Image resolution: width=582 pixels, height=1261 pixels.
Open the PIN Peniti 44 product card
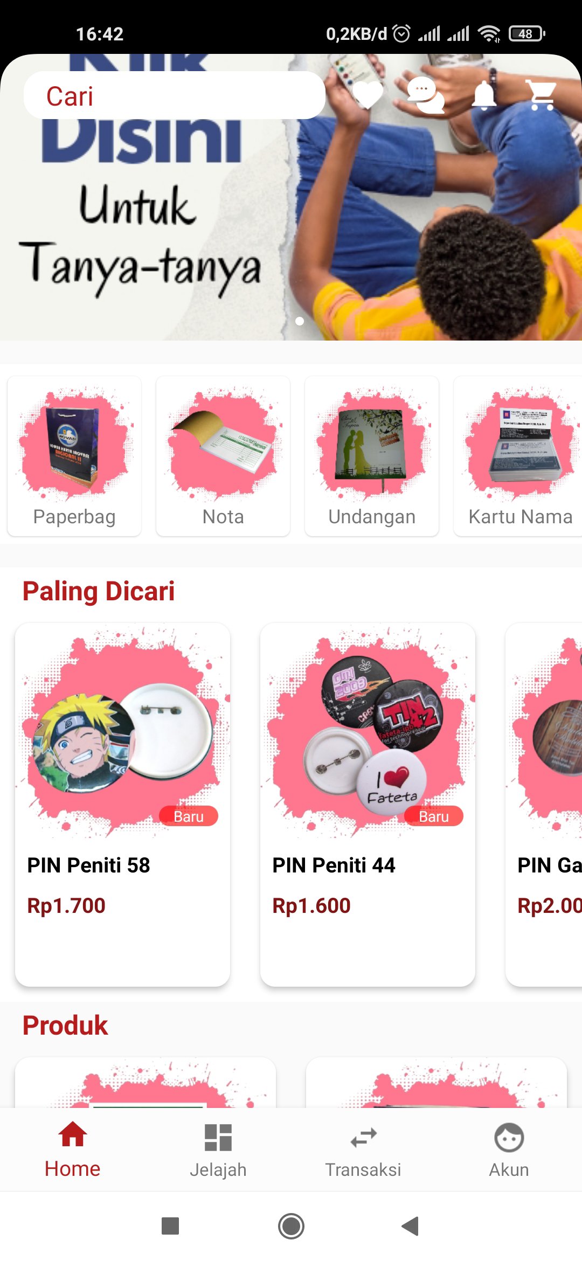[x=368, y=805]
